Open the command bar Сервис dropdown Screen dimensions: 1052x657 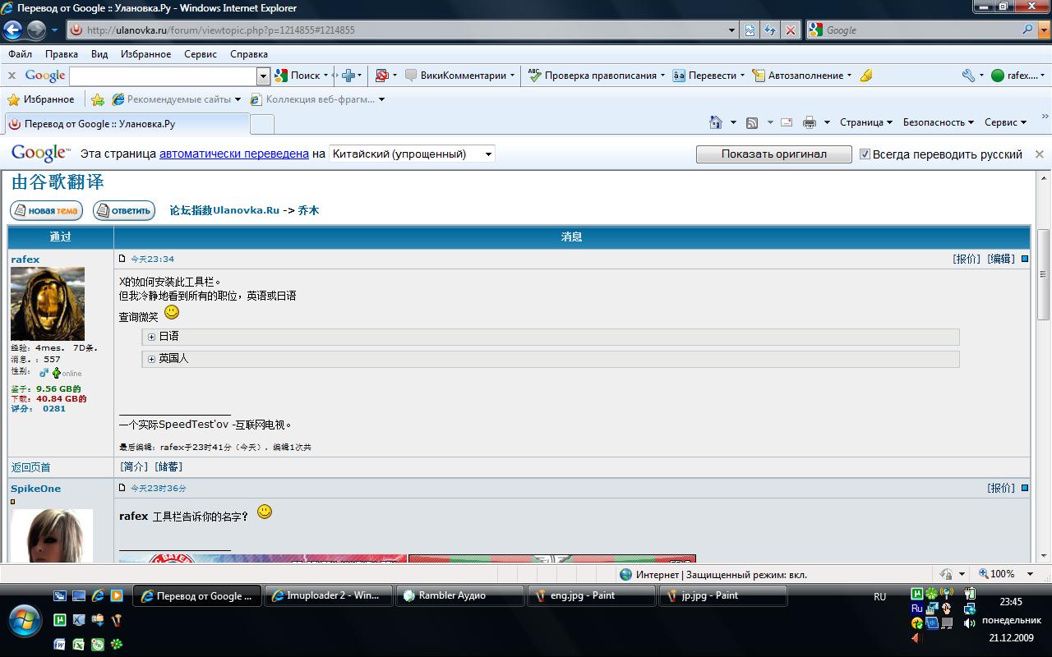pos(1006,122)
